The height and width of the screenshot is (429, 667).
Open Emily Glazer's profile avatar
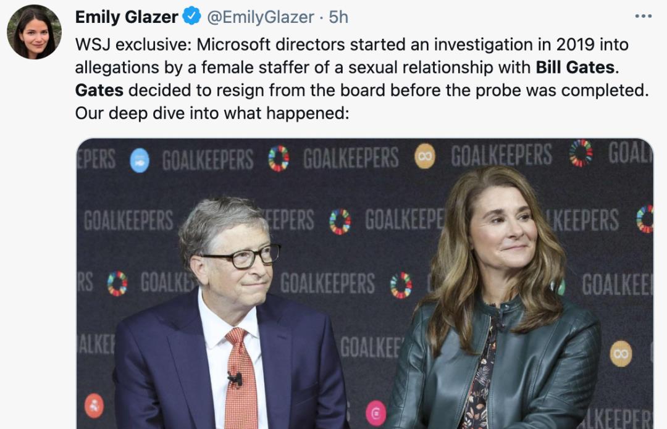tap(34, 32)
